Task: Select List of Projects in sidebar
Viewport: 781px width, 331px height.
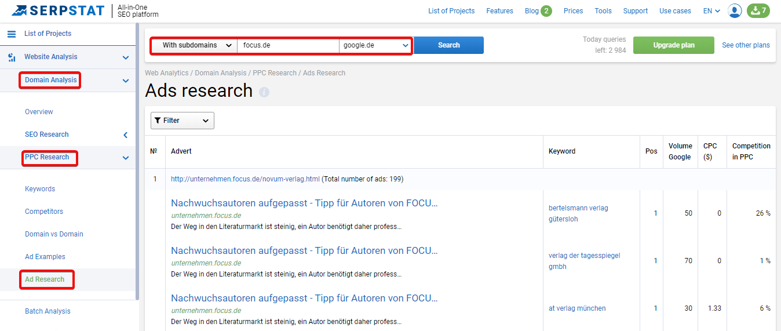Action: pyautogui.click(x=48, y=34)
